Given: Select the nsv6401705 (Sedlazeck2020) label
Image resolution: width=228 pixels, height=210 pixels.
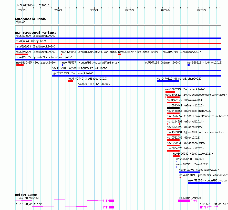Looking at the screenshot, I should pyautogui.click(x=199, y=170).
